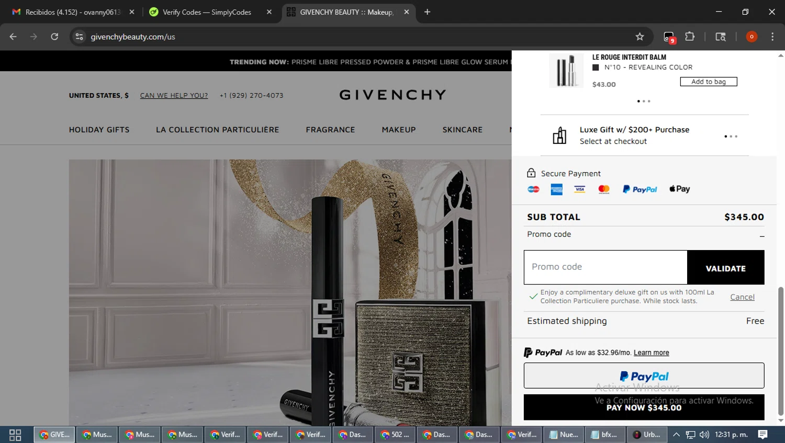Click the cart panel vertical scrollbar
Screen dimensions: 785x443
tap(781, 350)
